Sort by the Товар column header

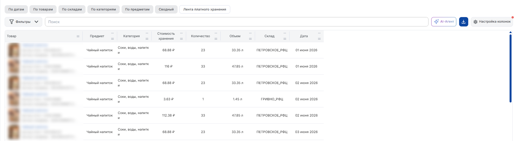12,36
